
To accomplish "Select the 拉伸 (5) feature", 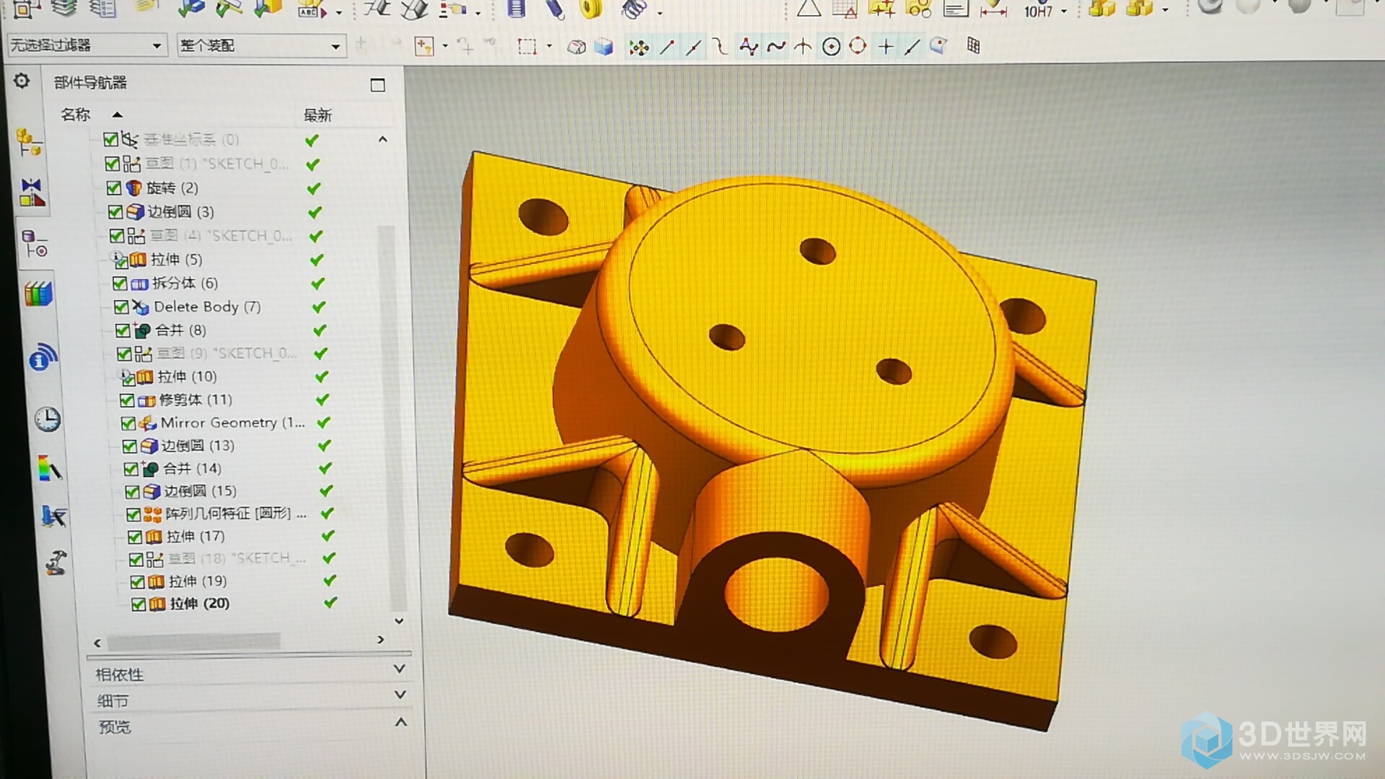I will tap(176, 260).
